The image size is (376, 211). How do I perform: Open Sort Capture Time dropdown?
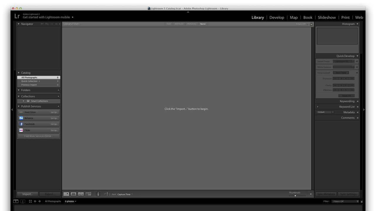[x=125, y=194]
